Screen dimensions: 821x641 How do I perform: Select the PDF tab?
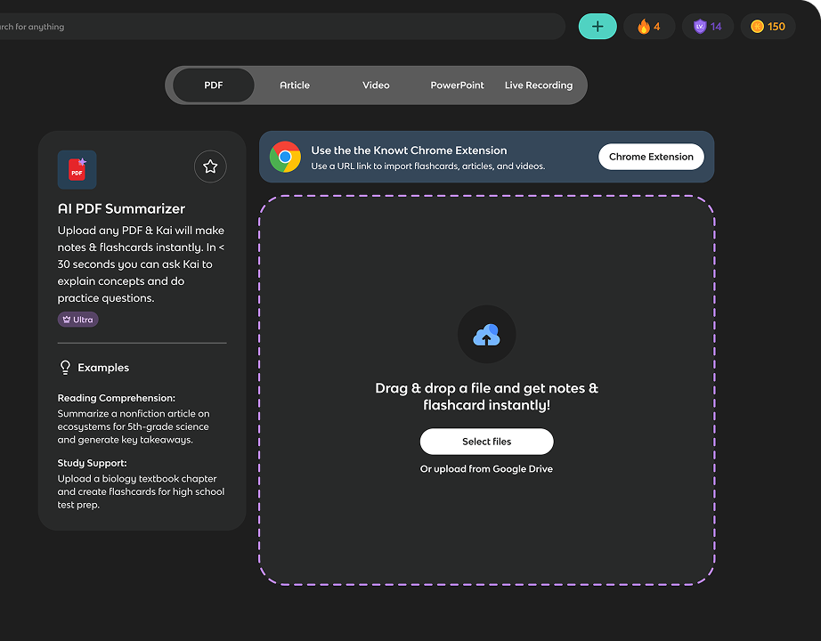click(x=214, y=85)
